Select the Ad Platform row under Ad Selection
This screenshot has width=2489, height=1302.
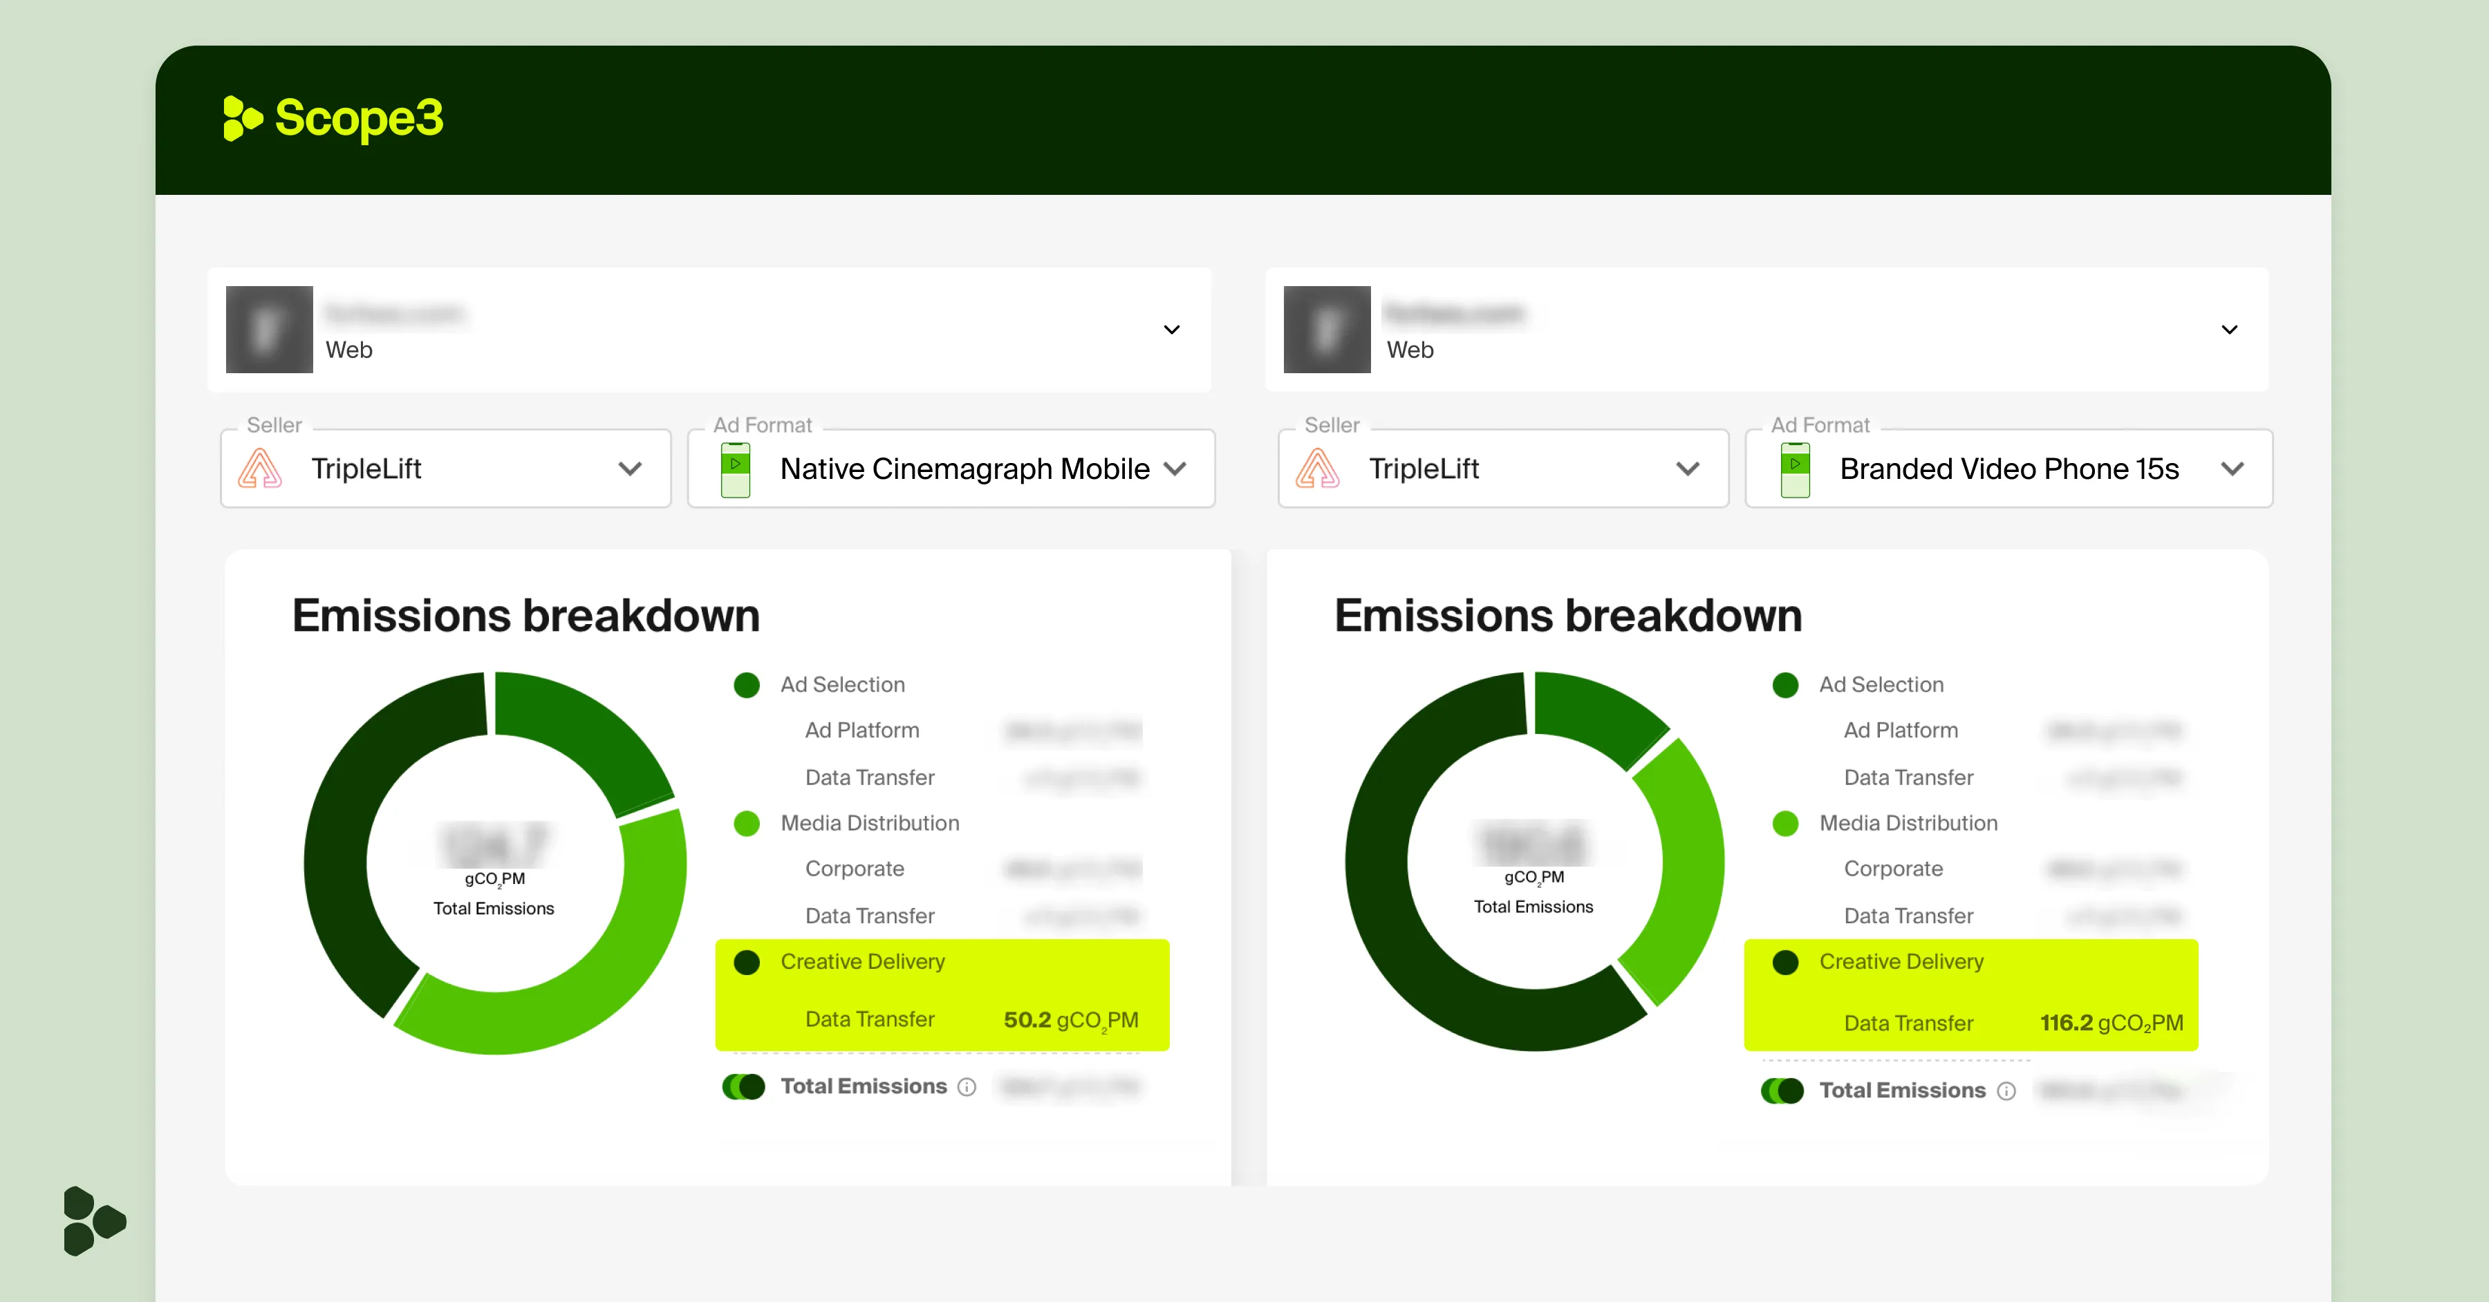[x=861, y=730]
